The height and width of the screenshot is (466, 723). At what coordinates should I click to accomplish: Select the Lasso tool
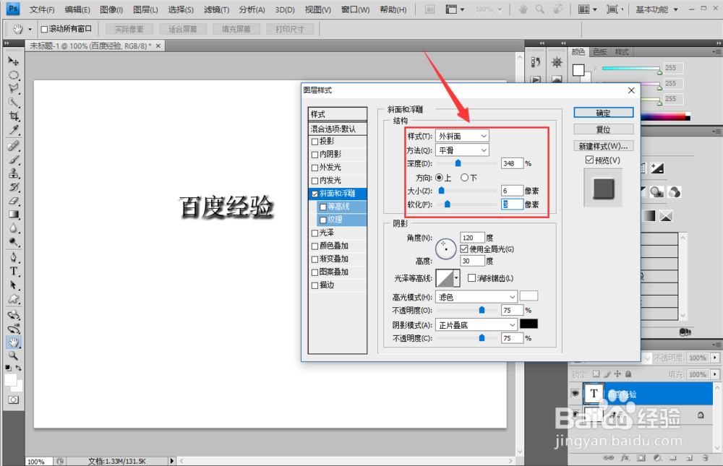(x=14, y=87)
